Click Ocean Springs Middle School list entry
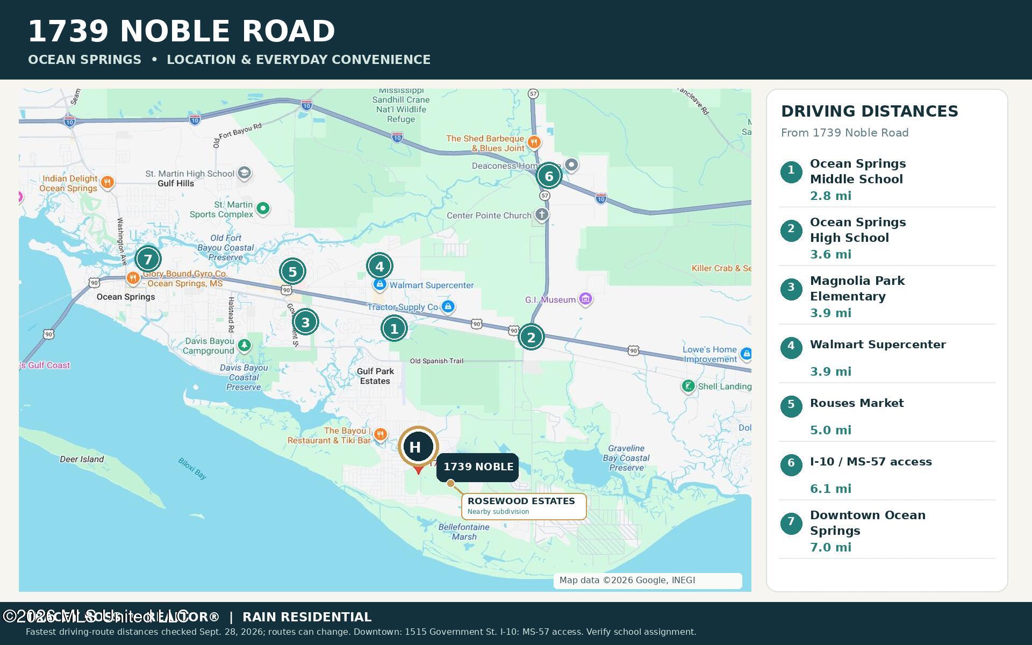The image size is (1032, 645). 887,180
